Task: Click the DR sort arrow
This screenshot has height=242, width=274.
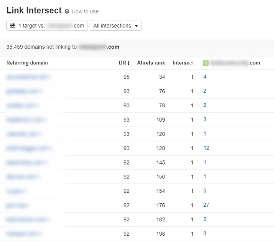Action: coord(128,63)
